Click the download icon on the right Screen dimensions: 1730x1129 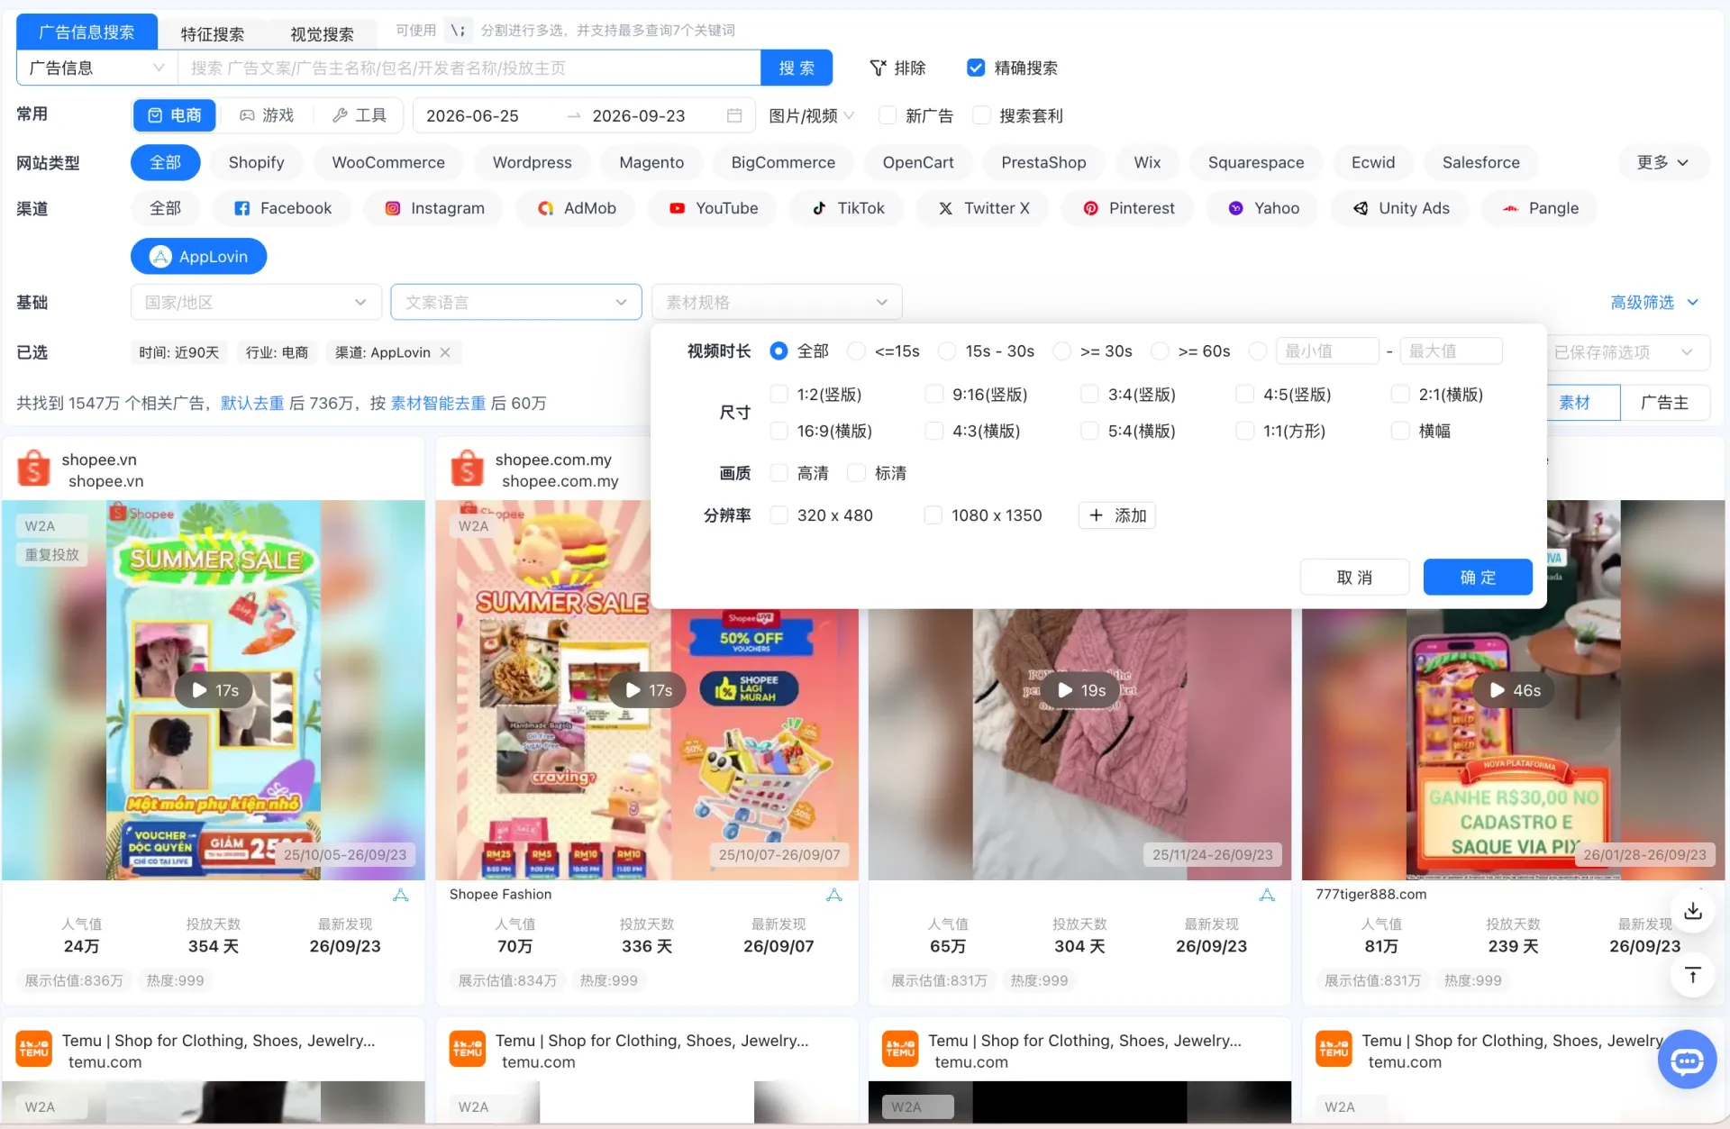pyautogui.click(x=1693, y=911)
